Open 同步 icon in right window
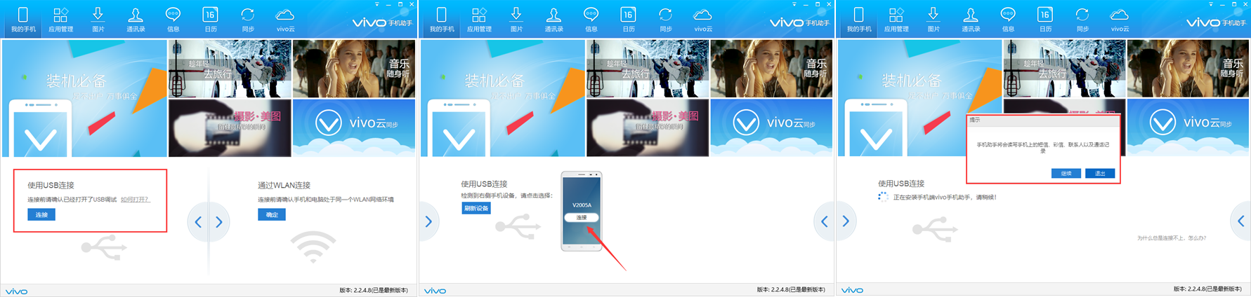Screen dimensions: 1251x297 pyautogui.click(x=1082, y=19)
